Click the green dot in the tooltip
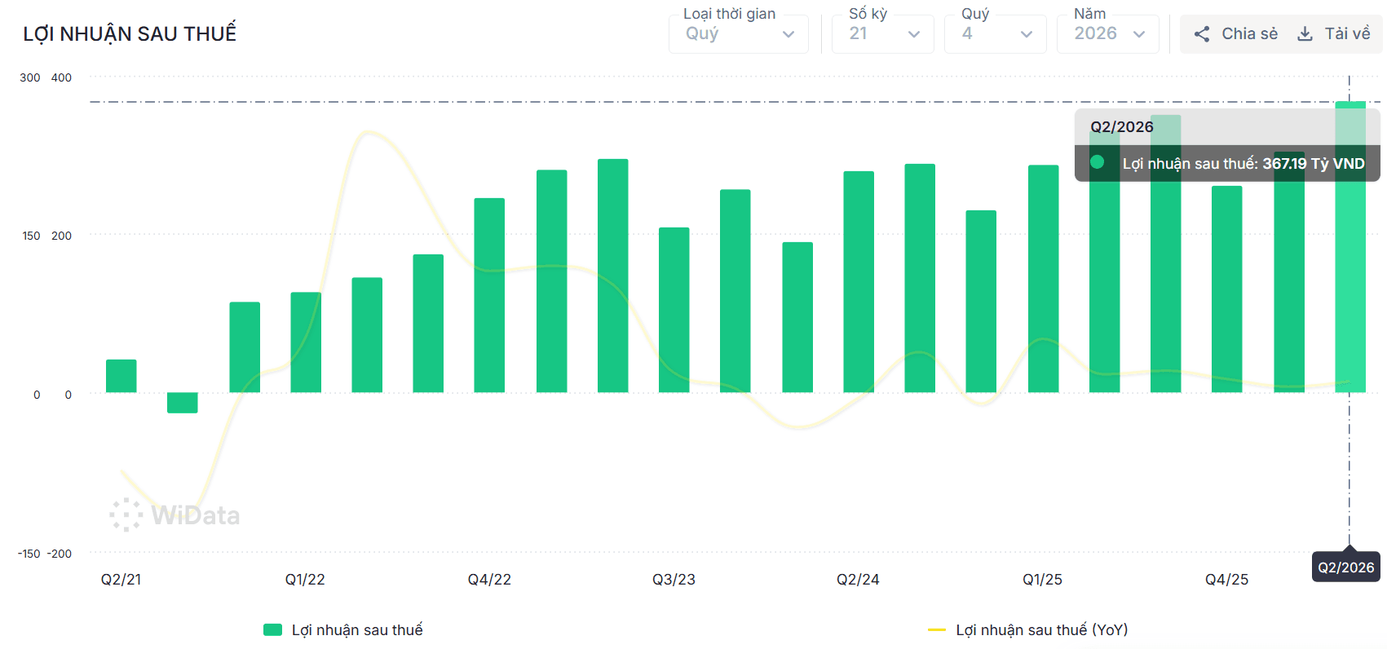The height and width of the screenshot is (649, 1387). click(x=1098, y=162)
